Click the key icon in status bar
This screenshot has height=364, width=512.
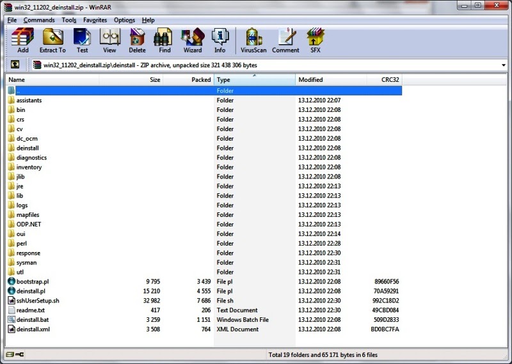click(x=20, y=354)
